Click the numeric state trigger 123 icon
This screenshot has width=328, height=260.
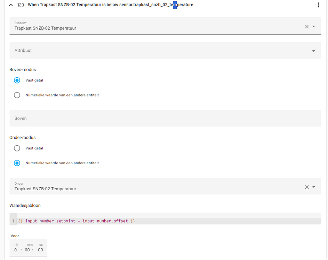click(21, 5)
